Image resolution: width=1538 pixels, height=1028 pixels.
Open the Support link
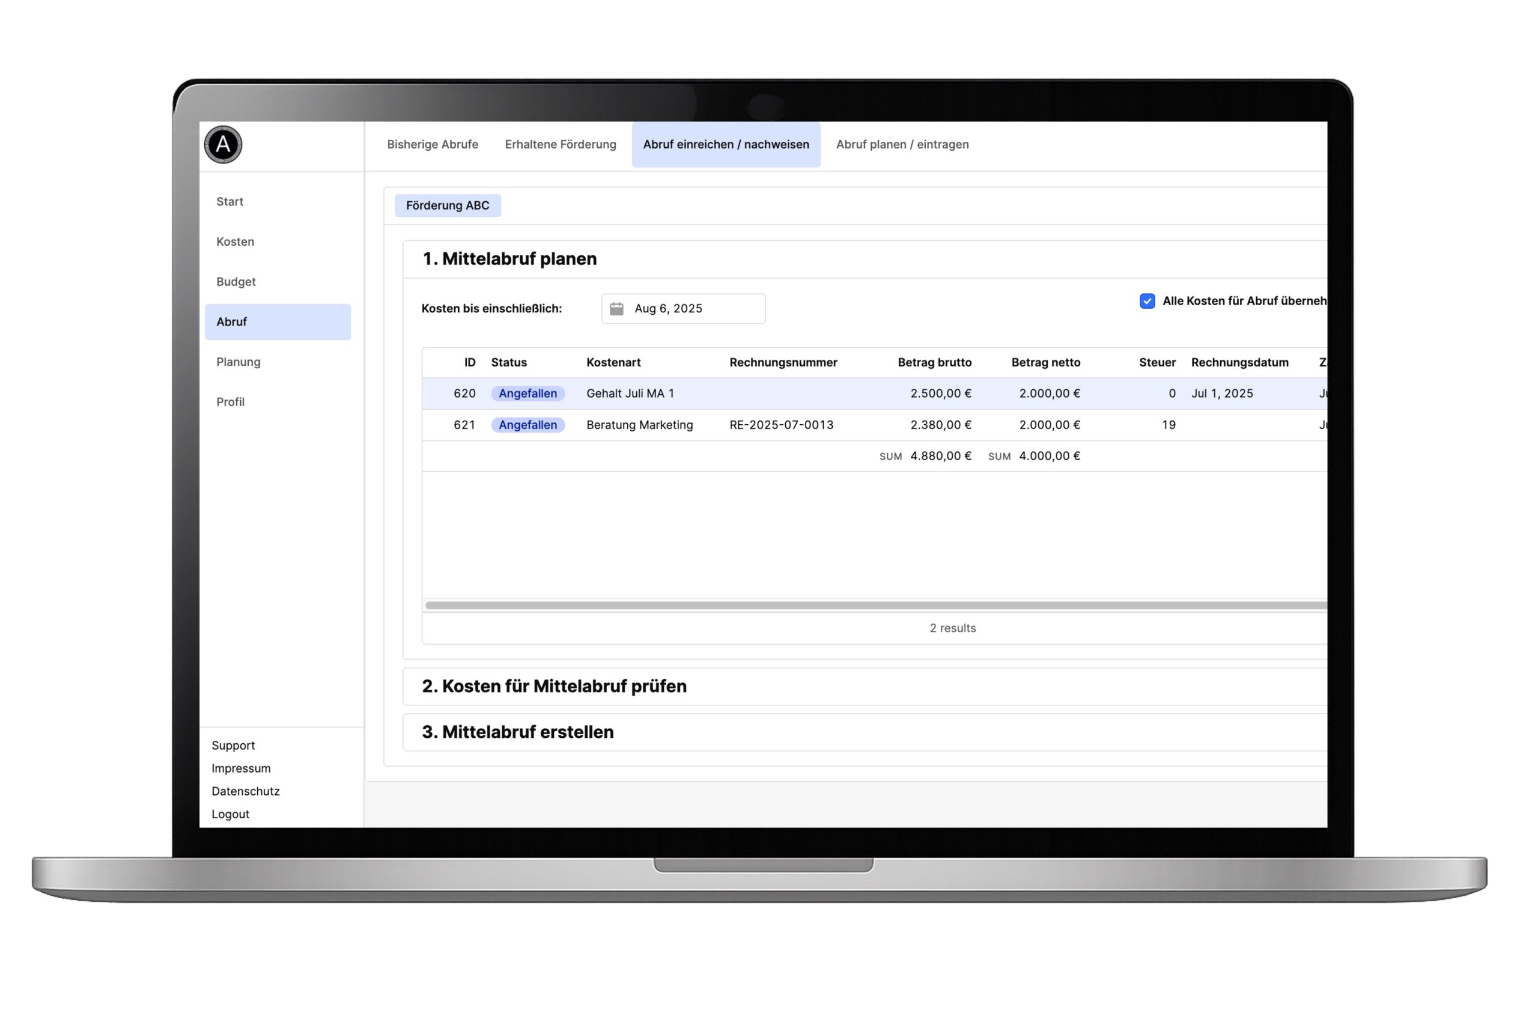tap(233, 745)
